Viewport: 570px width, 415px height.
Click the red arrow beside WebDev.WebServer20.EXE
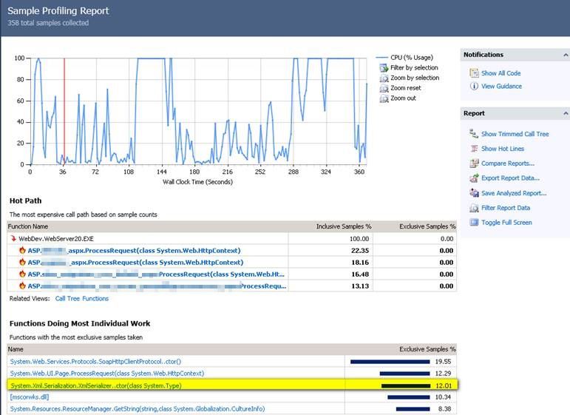point(13,239)
